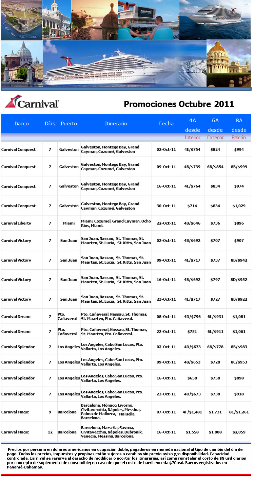Click the 8A desde column header
Image resolution: width=254 pixels, height=480 pixels.
[x=239, y=125]
